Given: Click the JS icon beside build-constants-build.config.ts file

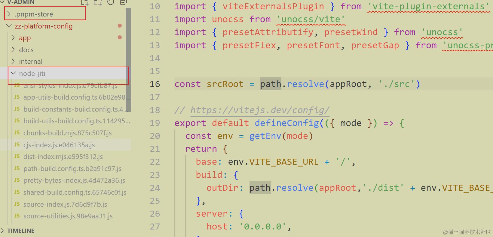Looking at the screenshot, I should click(17, 109).
